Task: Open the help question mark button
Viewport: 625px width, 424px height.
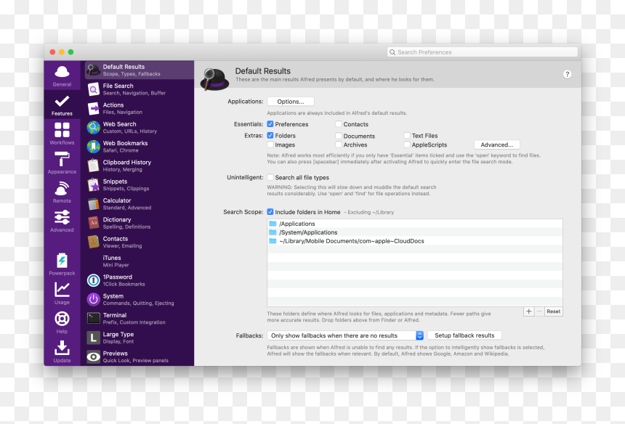Action: coord(567,74)
